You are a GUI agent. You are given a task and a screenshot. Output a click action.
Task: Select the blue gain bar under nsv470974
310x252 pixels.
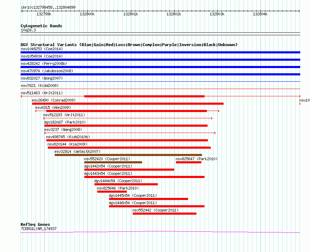(160, 74)
